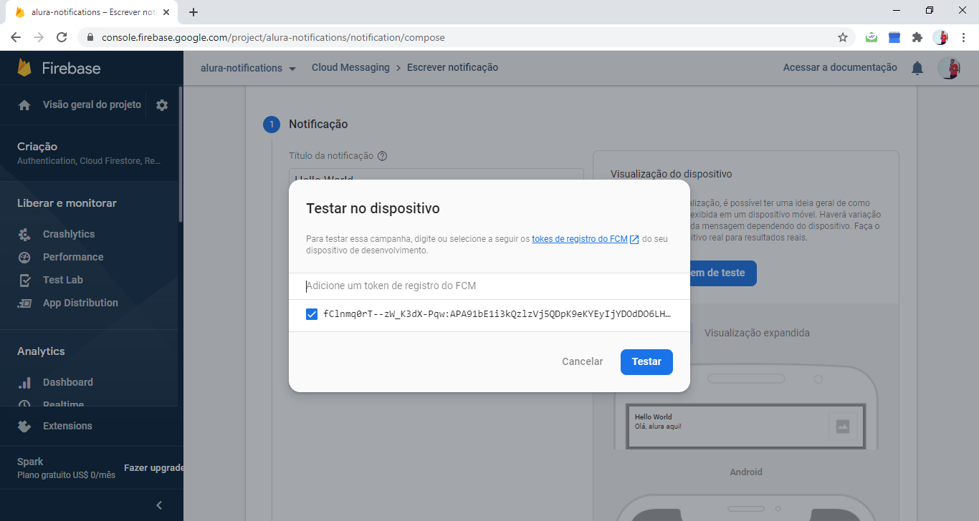Uncheck the FCM device token checkbox
The height and width of the screenshot is (521, 979).
click(x=311, y=314)
